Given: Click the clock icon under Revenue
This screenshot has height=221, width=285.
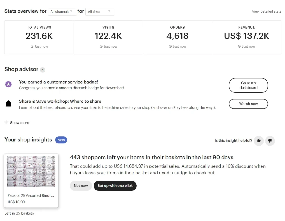Looking at the screenshot, I should coord(239,46).
